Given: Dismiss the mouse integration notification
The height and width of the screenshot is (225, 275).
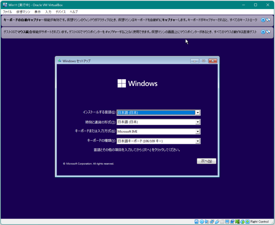Looking at the screenshot, I should click(x=263, y=32).
